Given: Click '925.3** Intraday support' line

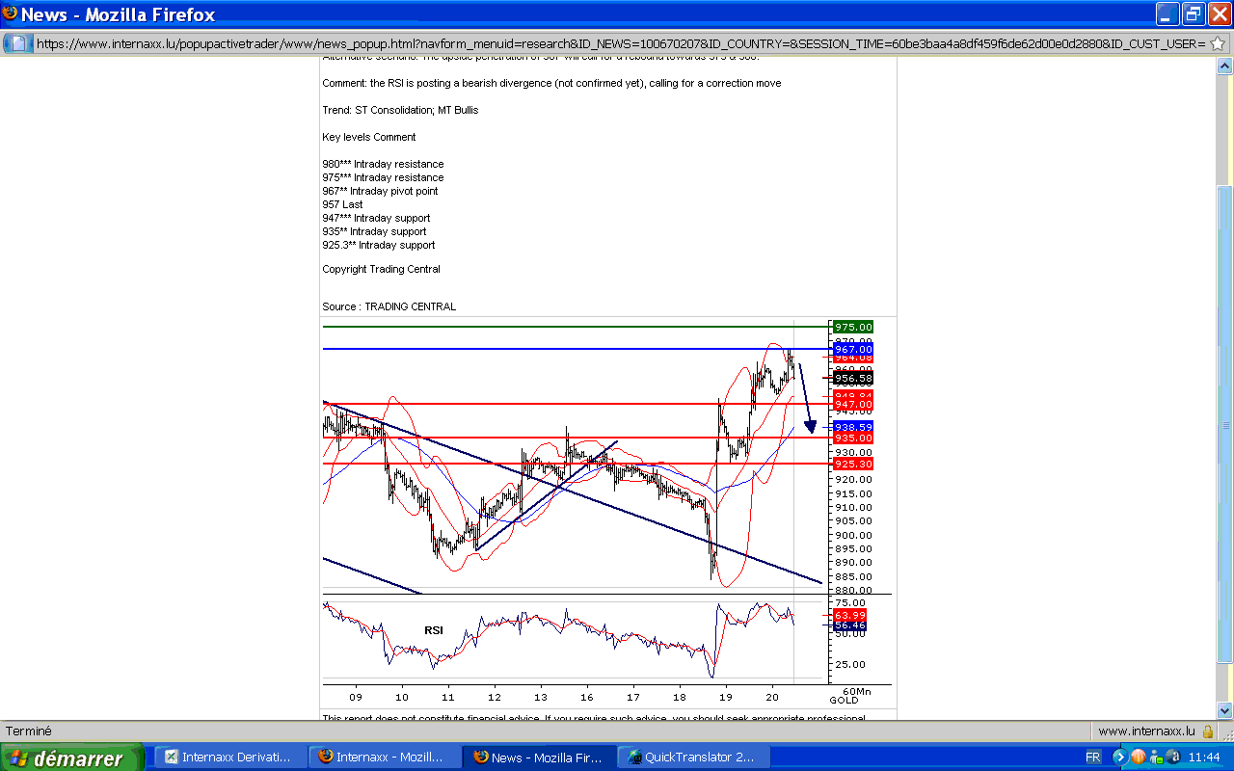Looking at the screenshot, I should [x=378, y=245].
